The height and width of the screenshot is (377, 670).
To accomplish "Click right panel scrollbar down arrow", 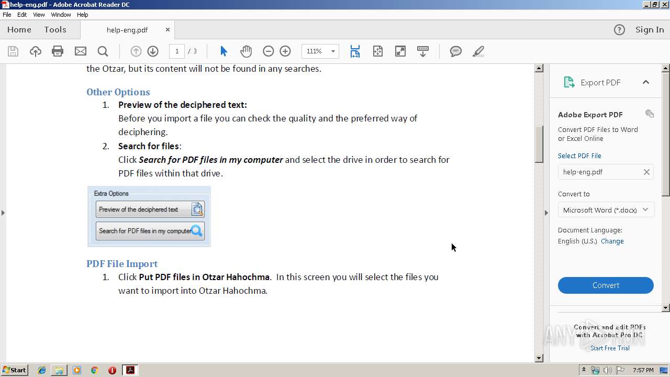I will tap(666, 308).
